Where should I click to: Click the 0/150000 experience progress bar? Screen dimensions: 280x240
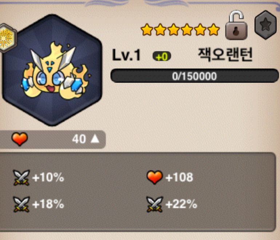click(195, 76)
